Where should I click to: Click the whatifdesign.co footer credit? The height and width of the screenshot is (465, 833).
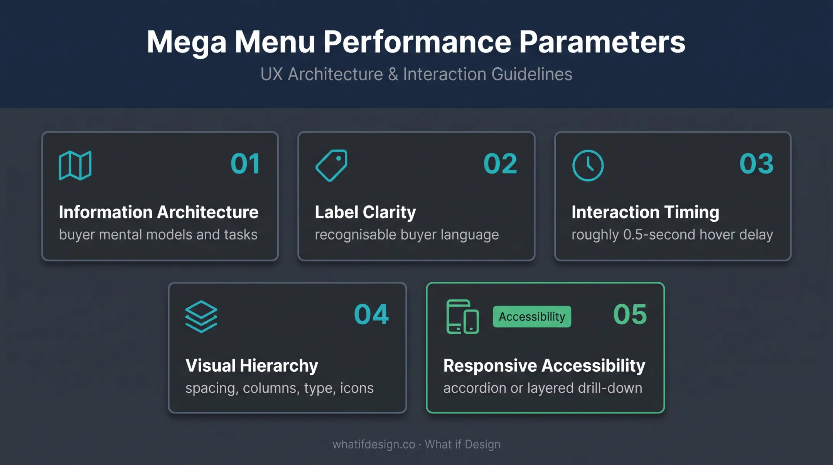[x=416, y=445]
